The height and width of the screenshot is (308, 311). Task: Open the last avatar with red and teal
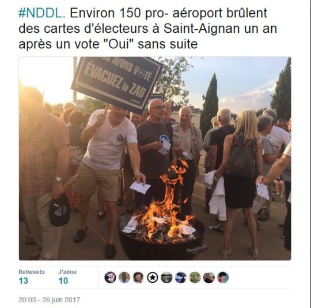(223, 278)
